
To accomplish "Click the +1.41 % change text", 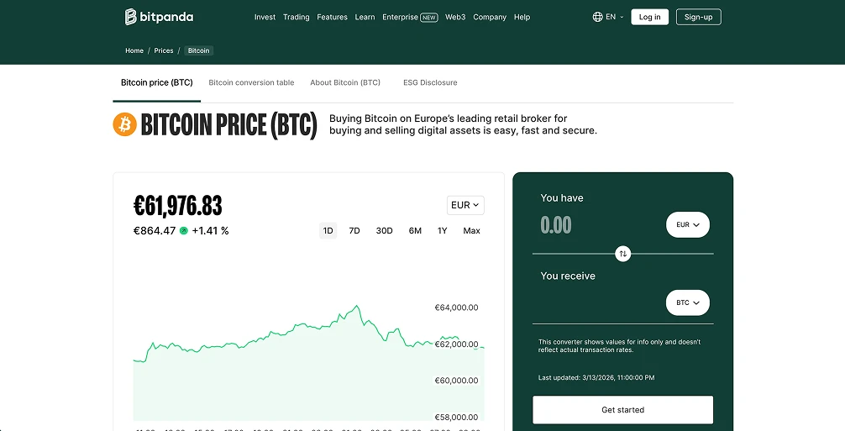I will pos(210,230).
